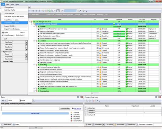The height and width of the screenshot is (129, 162).
Task: Click the Record count chart bar
Action: pyautogui.click(x=35, y=113)
